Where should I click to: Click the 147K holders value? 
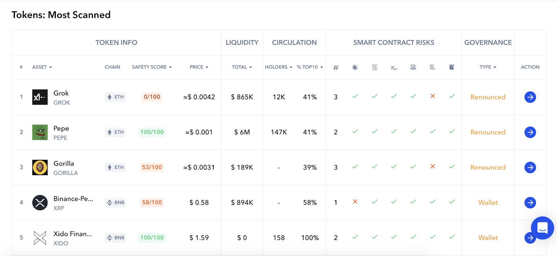(279, 132)
